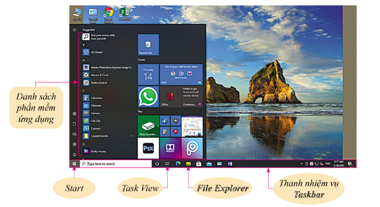Click the Recycle Bin tile
Screen dimensions: 380x207
tap(148, 45)
